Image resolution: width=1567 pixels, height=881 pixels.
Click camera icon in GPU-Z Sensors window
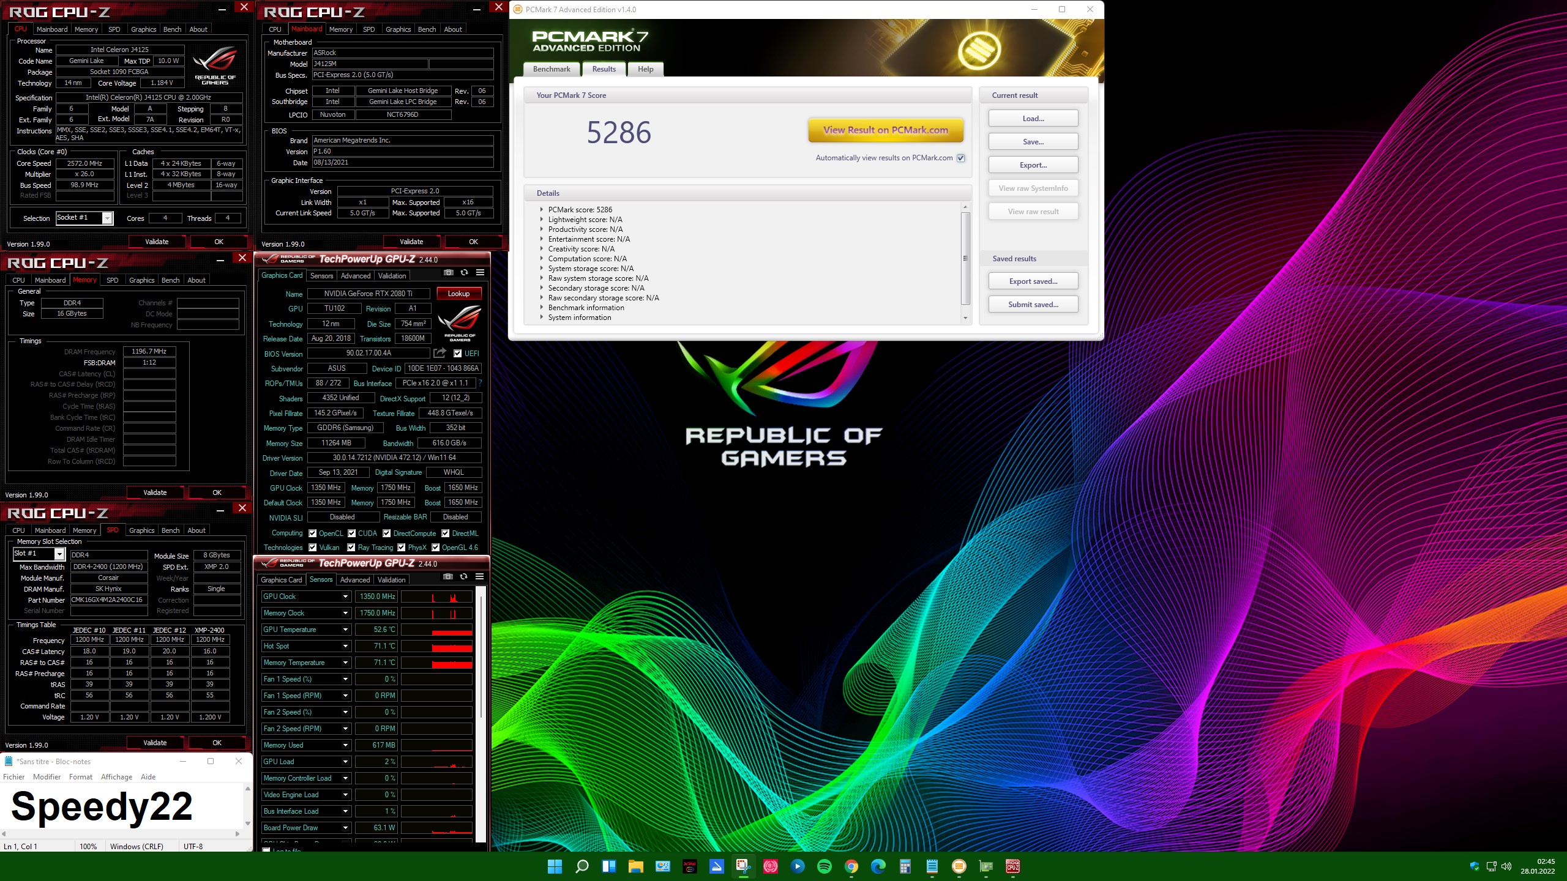pos(448,577)
